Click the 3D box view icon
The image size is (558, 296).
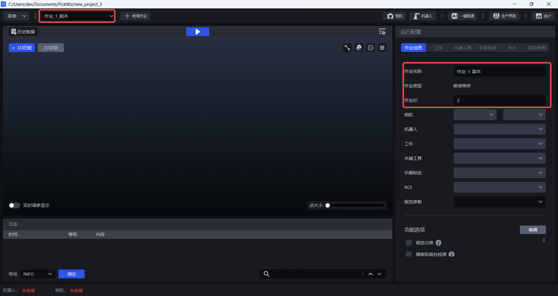click(x=359, y=48)
